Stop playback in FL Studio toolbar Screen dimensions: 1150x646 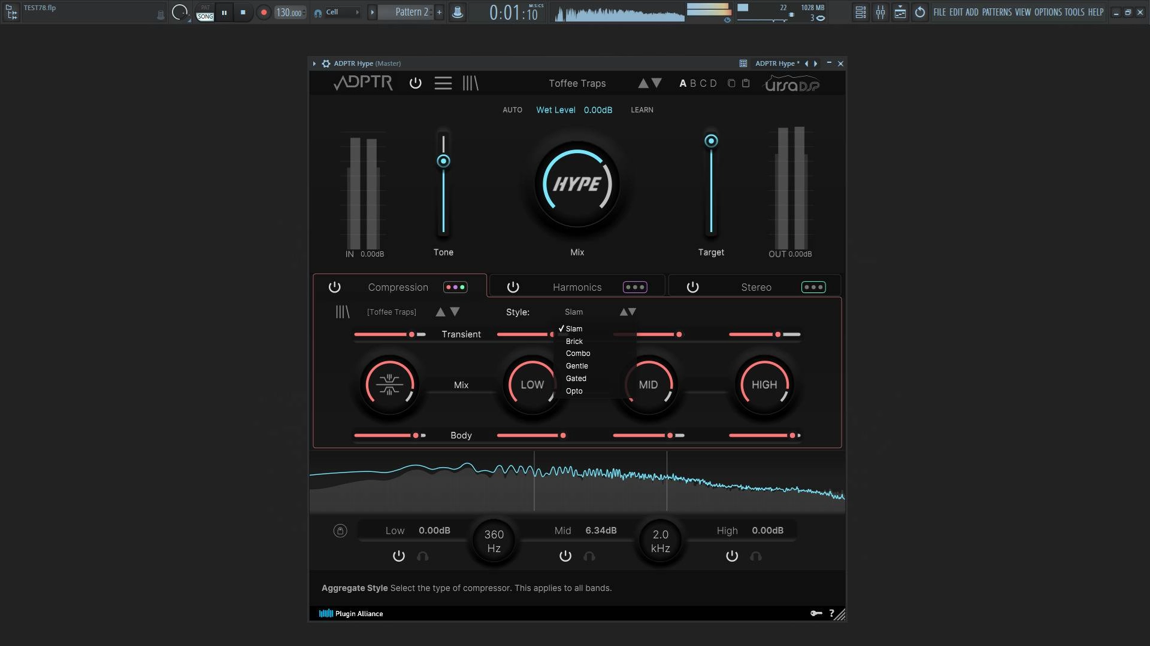243,12
